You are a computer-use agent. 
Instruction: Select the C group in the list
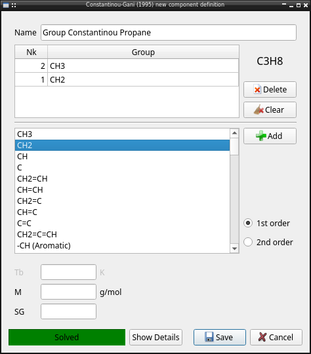click(122, 168)
